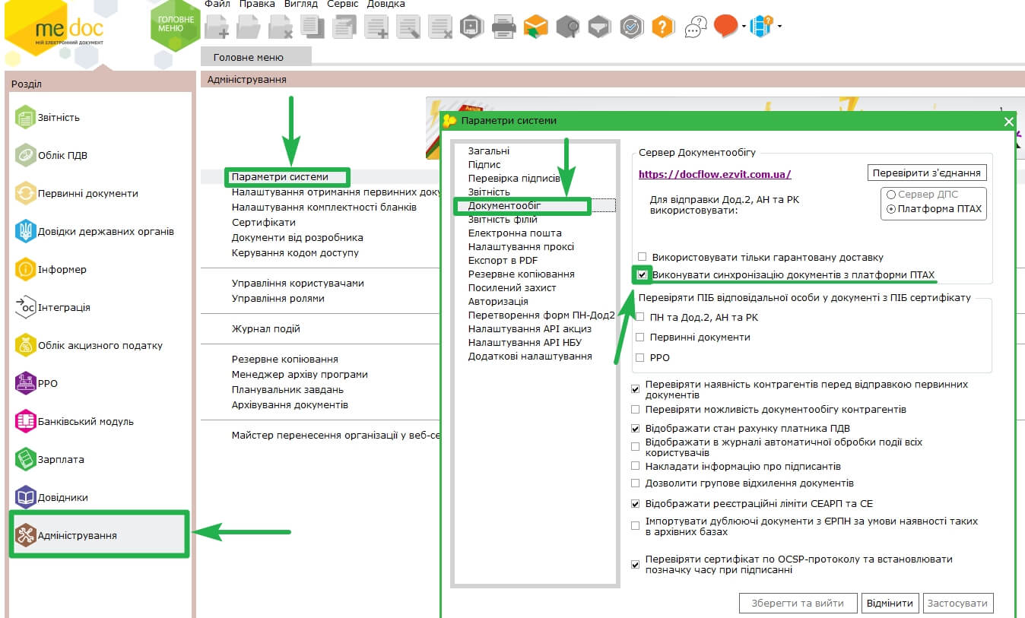The image size is (1025, 618).
Task: Click the open folder toolbar icon
Action: [249, 27]
